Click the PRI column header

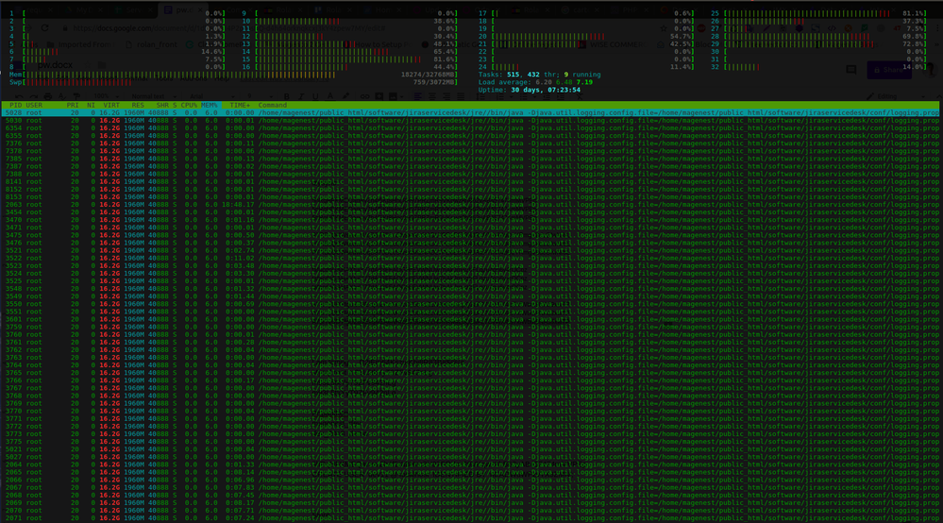tap(73, 105)
